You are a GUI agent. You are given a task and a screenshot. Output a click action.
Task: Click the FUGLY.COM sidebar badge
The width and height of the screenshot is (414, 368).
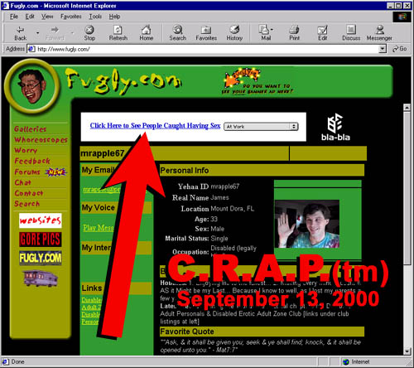point(41,258)
